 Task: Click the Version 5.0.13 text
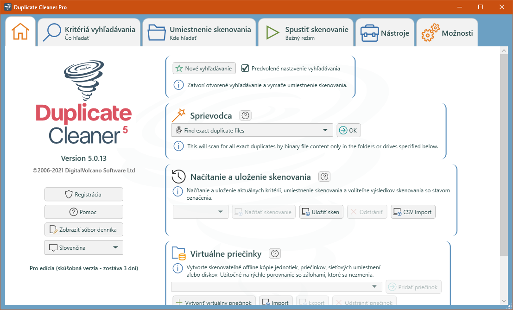pos(84,158)
